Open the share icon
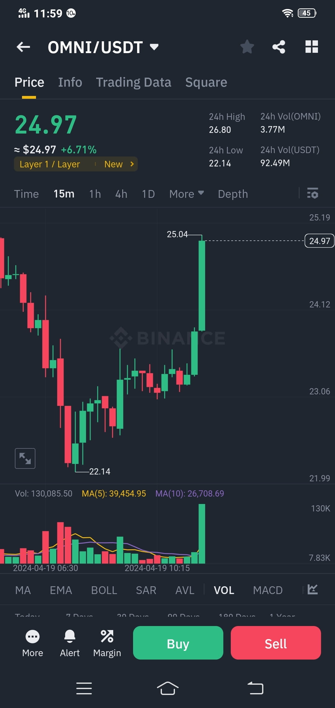 [279, 47]
